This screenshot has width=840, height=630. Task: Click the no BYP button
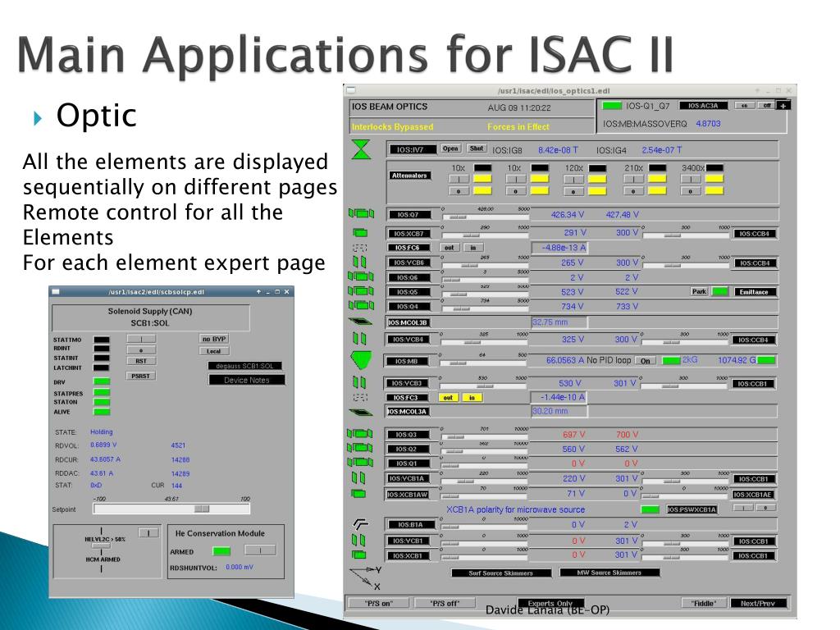click(x=214, y=339)
